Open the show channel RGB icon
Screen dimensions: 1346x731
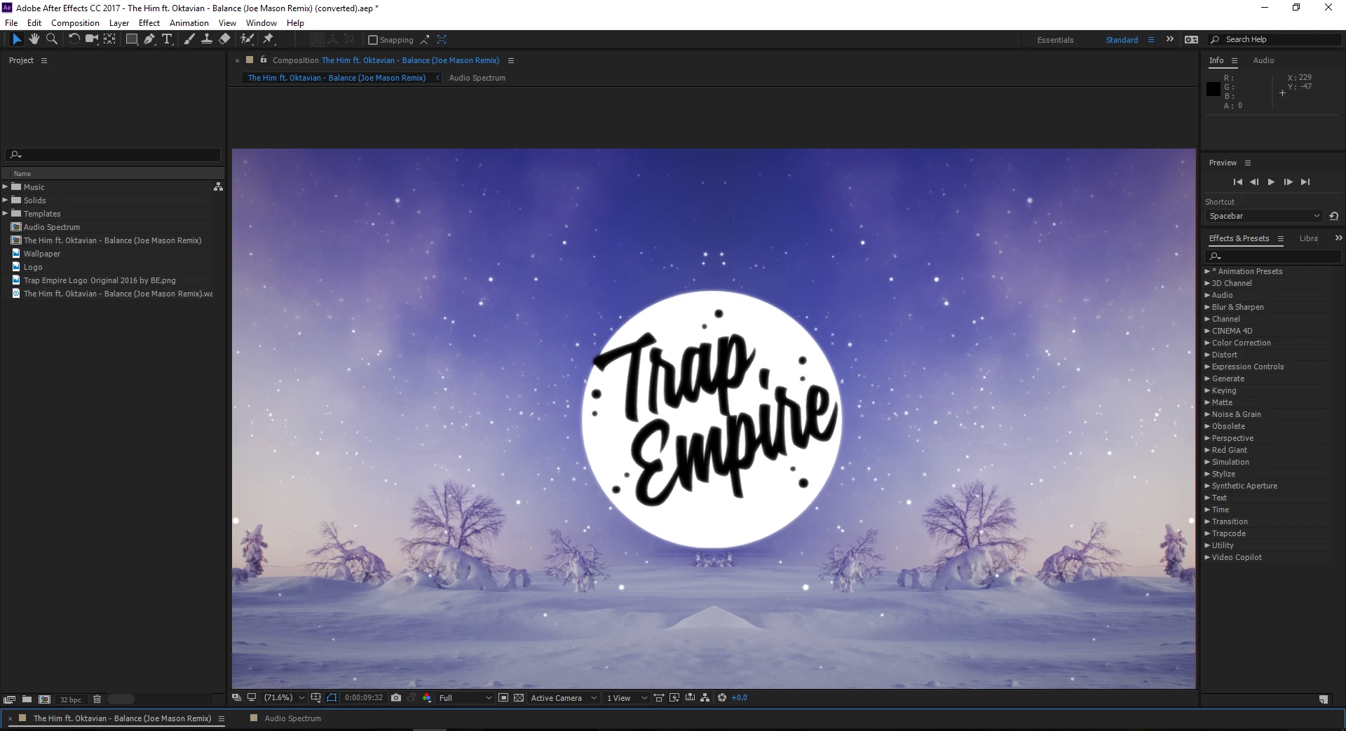pos(427,697)
